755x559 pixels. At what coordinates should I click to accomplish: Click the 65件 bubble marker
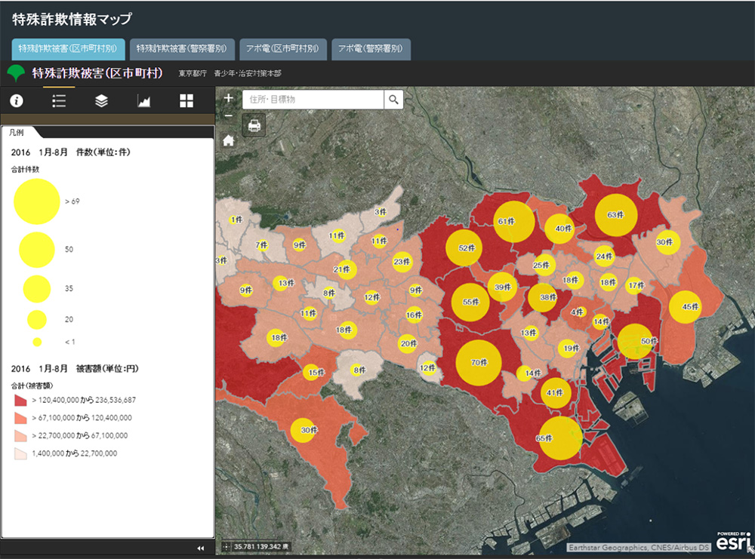[x=560, y=438]
